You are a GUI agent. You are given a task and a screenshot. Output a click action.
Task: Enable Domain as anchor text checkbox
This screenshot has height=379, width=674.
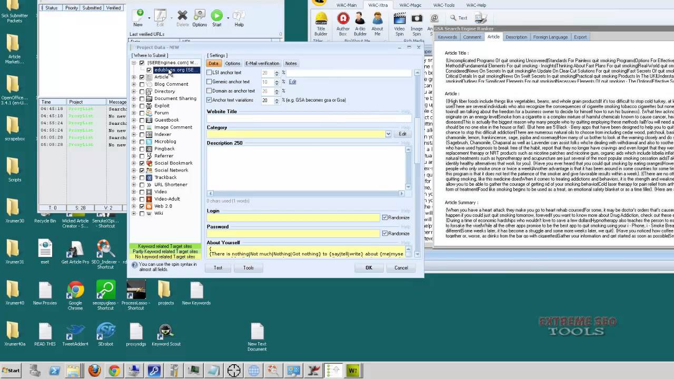click(210, 91)
